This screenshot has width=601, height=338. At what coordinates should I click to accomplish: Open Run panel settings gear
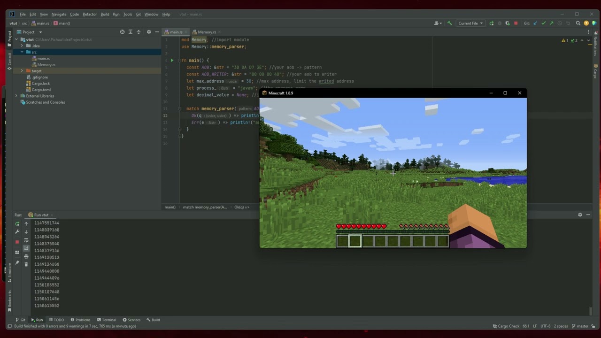pos(580,215)
